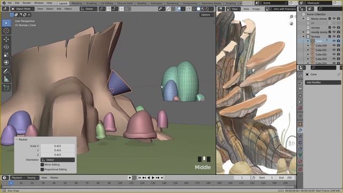The image size is (343, 193).
Task: Hide blocky stones collection eye
Action: [334, 19]
